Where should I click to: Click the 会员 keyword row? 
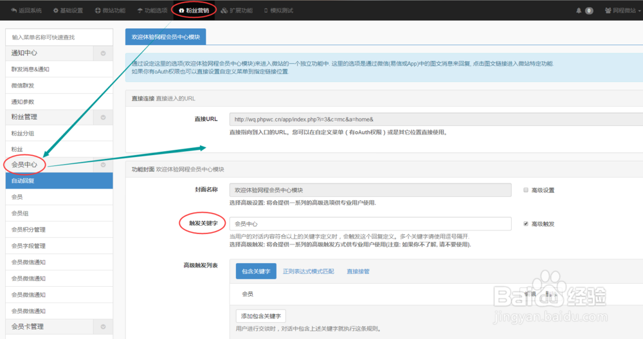[436, 294]
